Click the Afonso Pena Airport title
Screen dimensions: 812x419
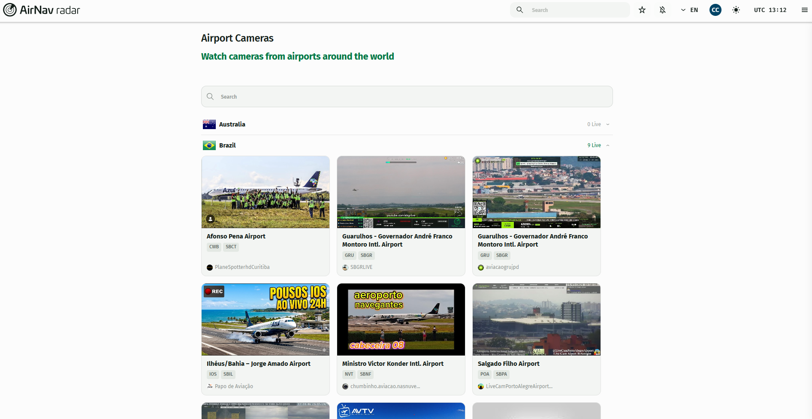pos(236,236)
